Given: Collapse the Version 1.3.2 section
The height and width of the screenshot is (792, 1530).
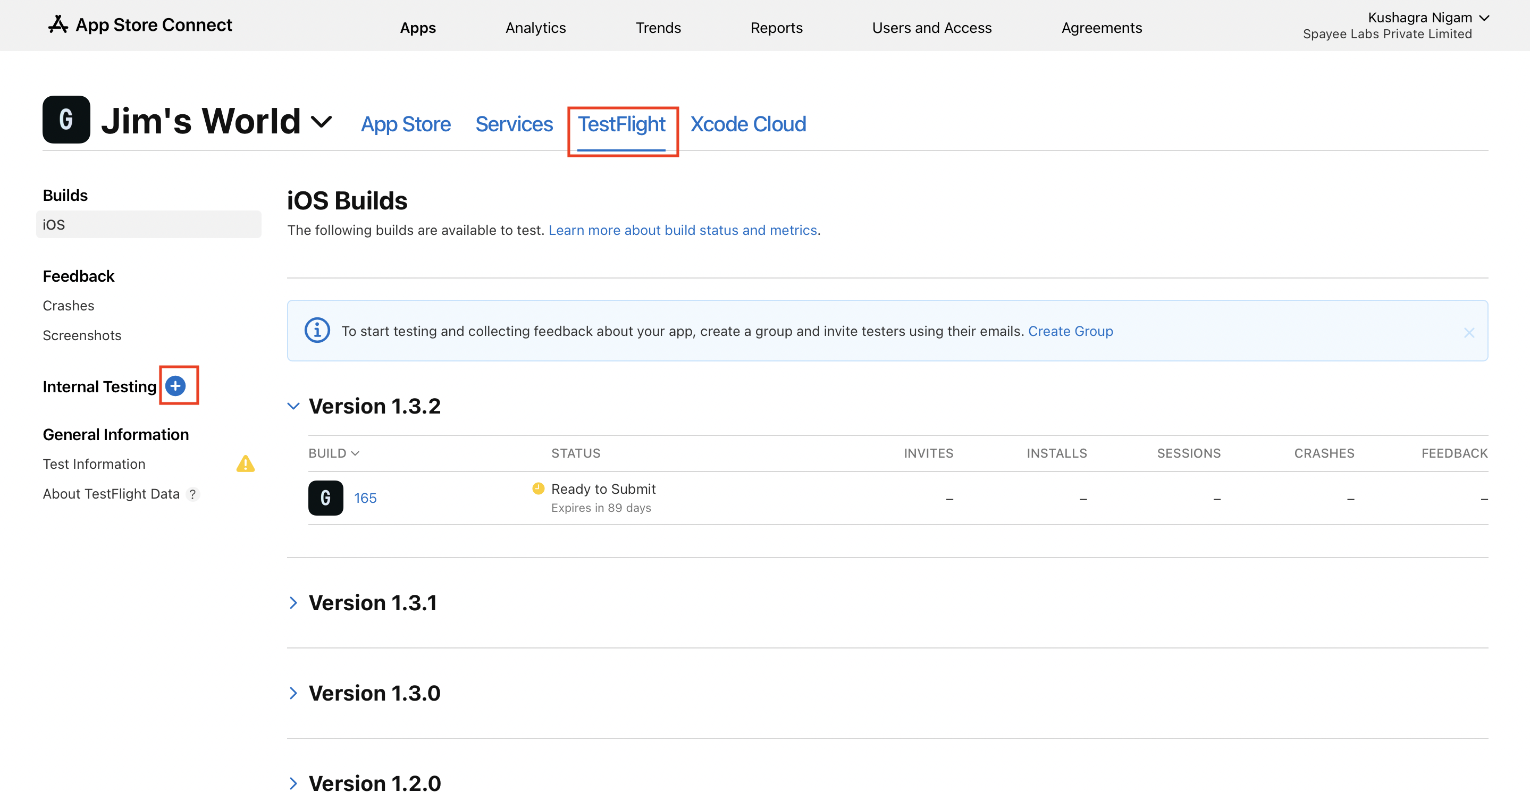Looking at the screenshot, I should point(293,406).
